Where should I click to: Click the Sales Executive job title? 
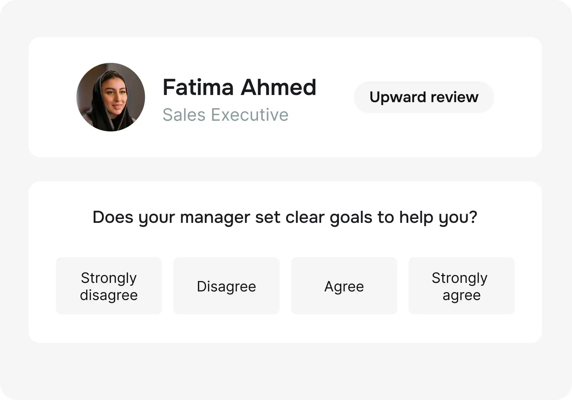tap(226, 115)
